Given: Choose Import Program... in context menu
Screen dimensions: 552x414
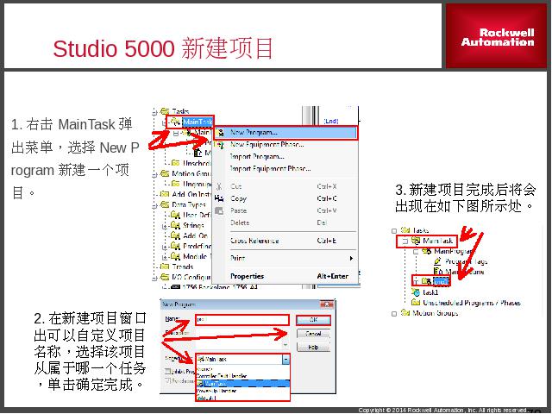Looking at the screenshot, I should [x=257, y=156].
